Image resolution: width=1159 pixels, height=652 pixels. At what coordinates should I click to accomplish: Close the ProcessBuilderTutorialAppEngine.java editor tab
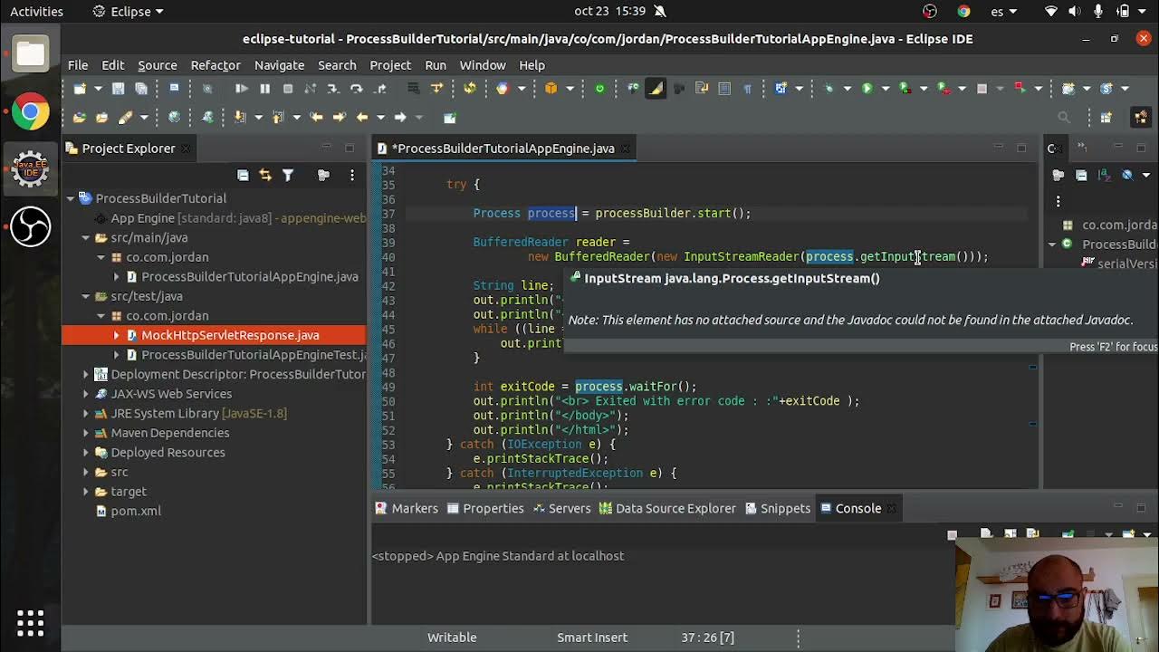pos(625,149)
